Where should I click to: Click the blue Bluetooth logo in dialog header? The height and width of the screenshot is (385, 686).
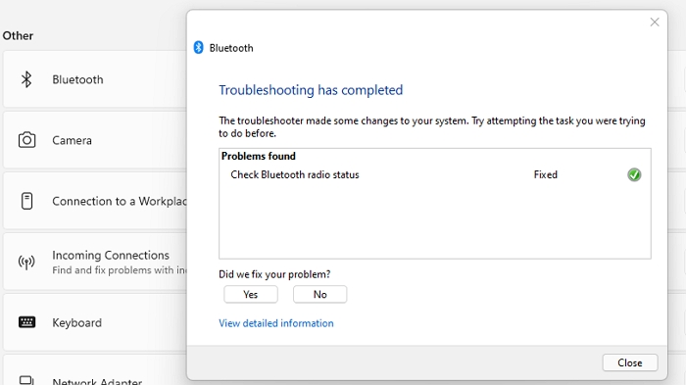point(199,47)
